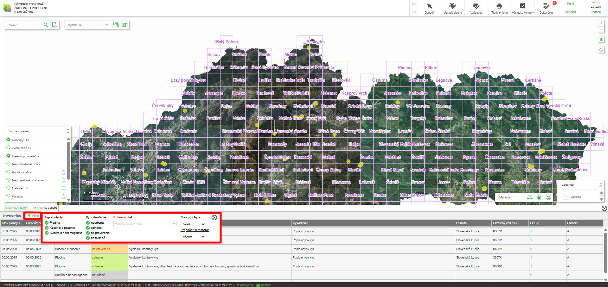Uncheck Kosenie a pasenie filter option
Image resolution: width=608 pixels, height=287 pixels.
[x=47, y=228]
